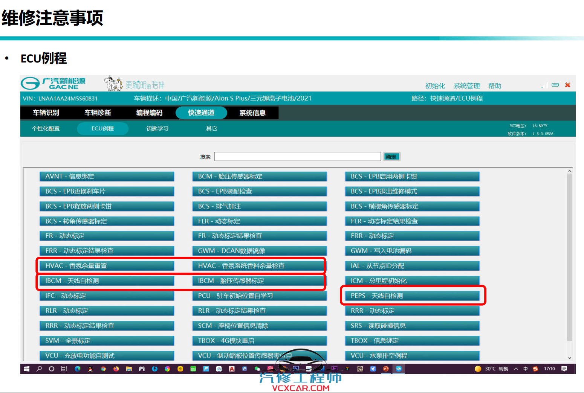
Task: Click the 搜索 text input field
Action: [297, 157]
